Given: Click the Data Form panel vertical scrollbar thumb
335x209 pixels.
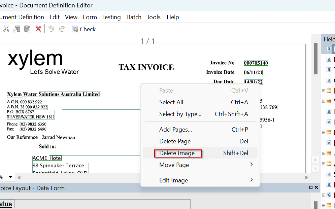Looking at the screenshot, I should pyautogui.click(x=315, y=205).
